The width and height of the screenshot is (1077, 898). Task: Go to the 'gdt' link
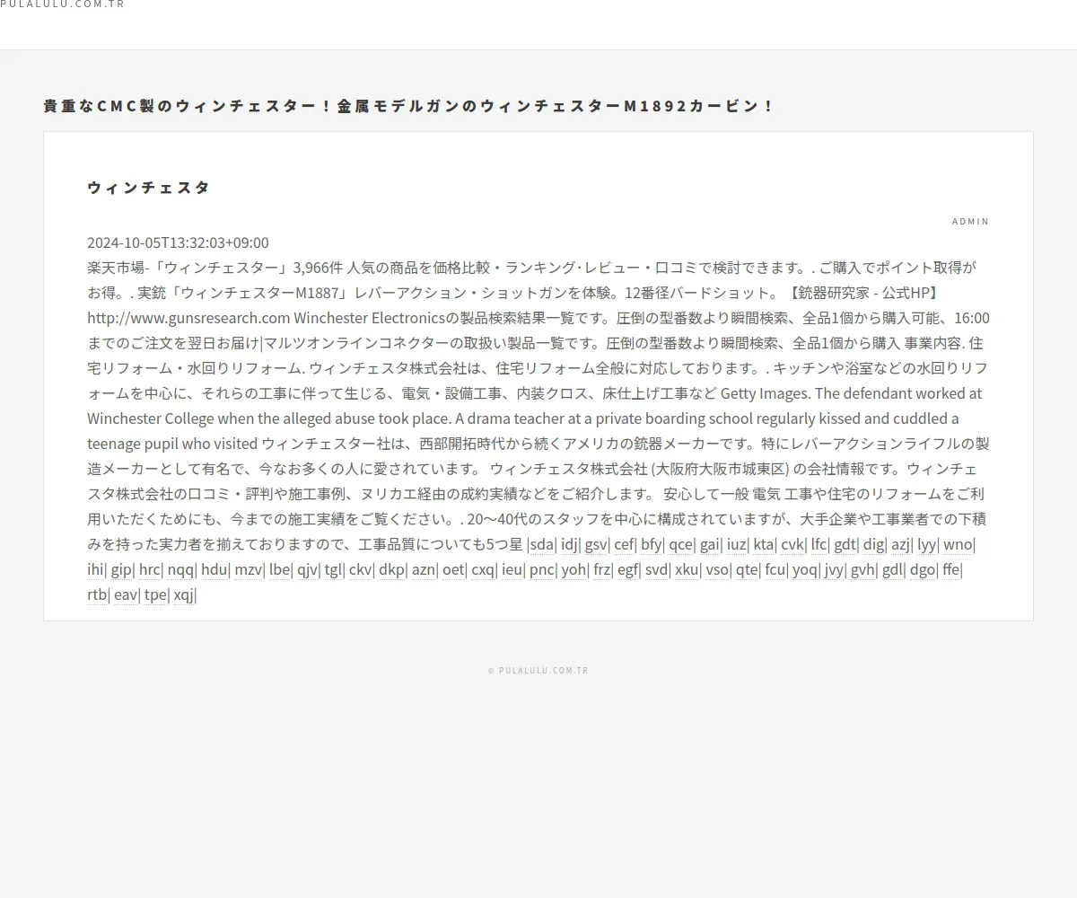845,544
